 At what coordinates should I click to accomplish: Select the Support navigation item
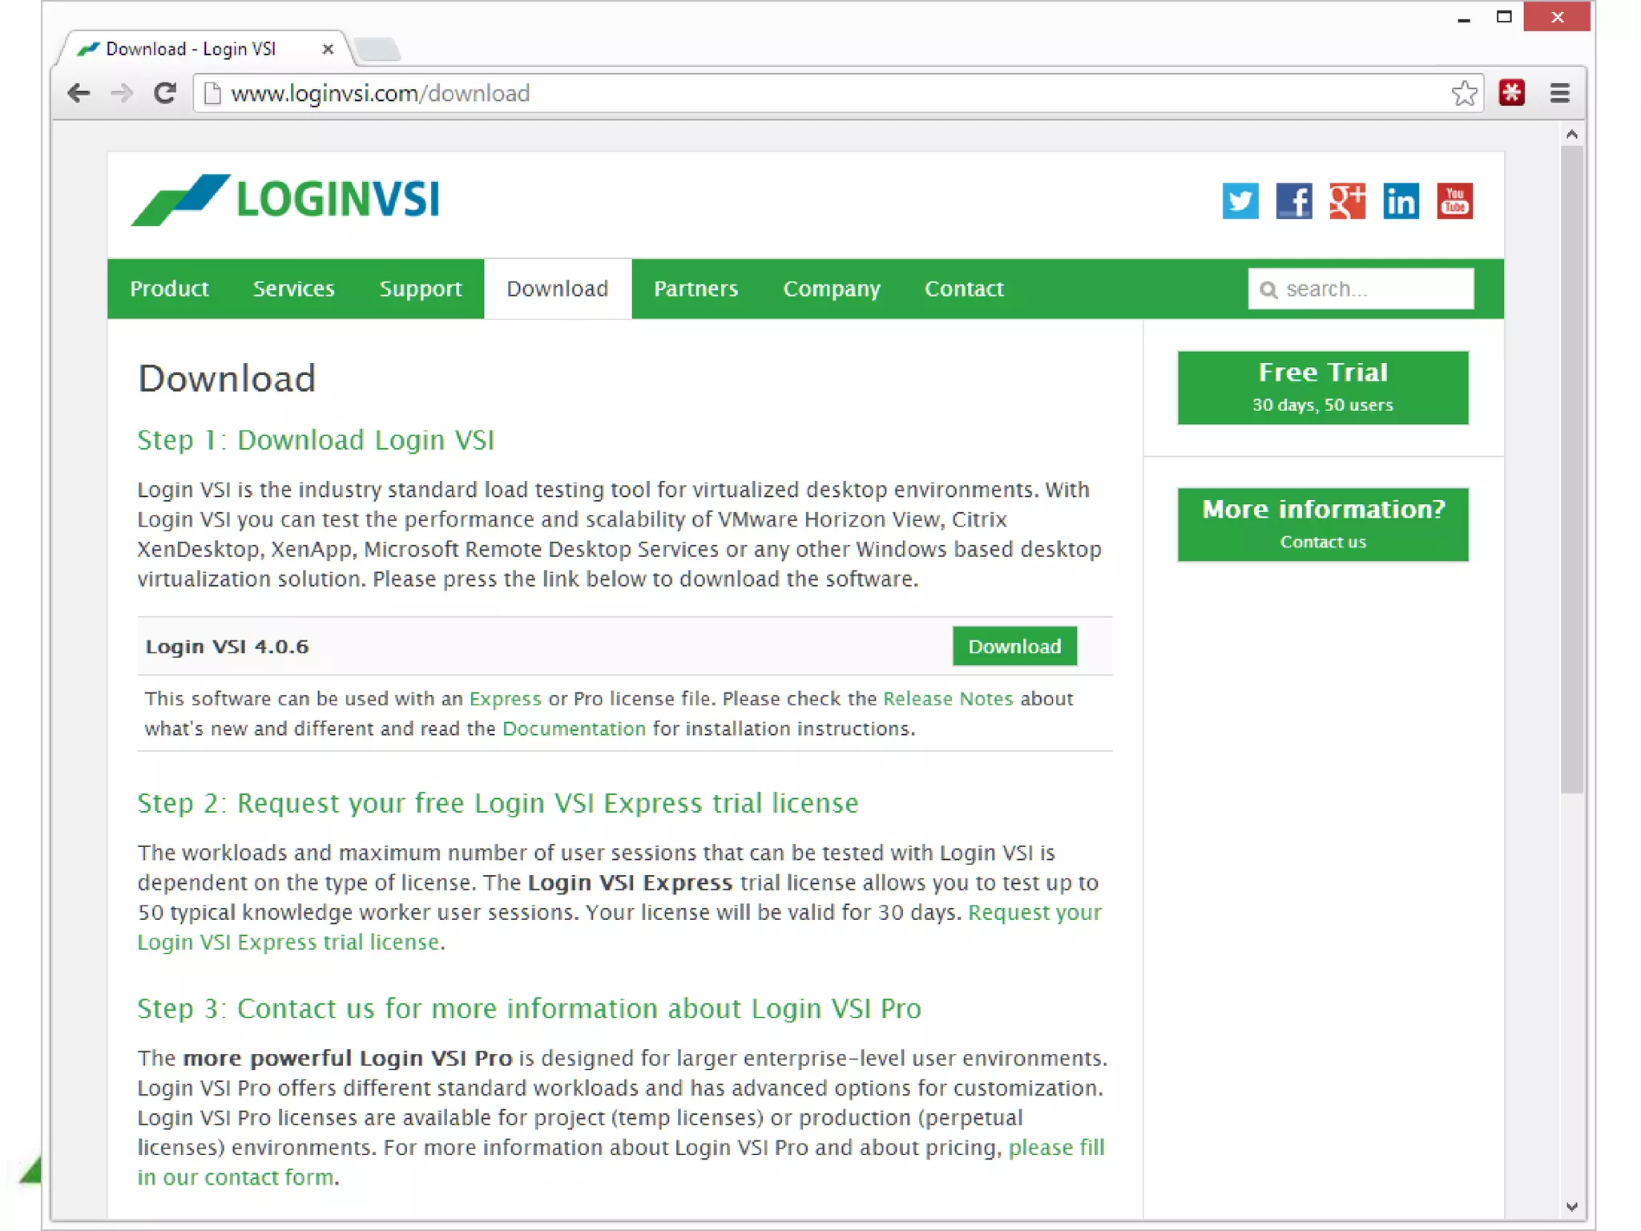420,289
